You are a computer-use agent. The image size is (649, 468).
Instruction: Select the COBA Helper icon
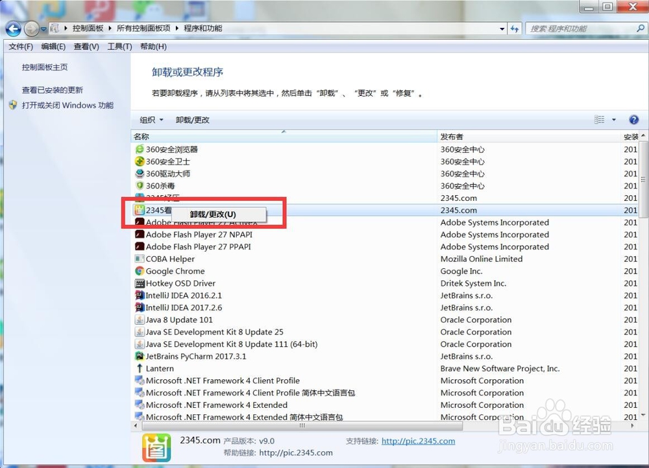[x=140, y=259]
